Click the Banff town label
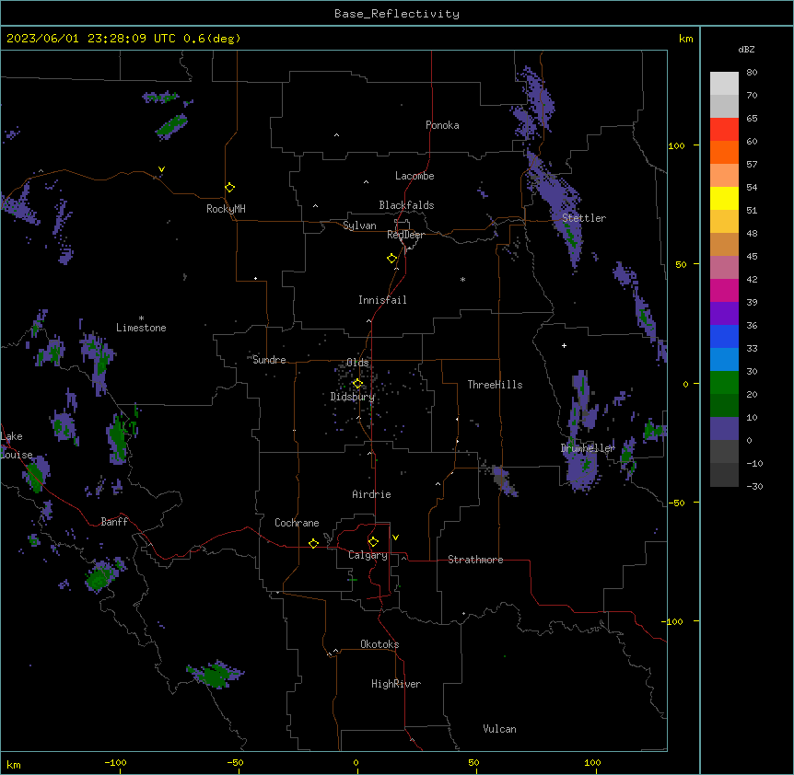The width and height of the screenshot is (794, 775). click(114, 522)
